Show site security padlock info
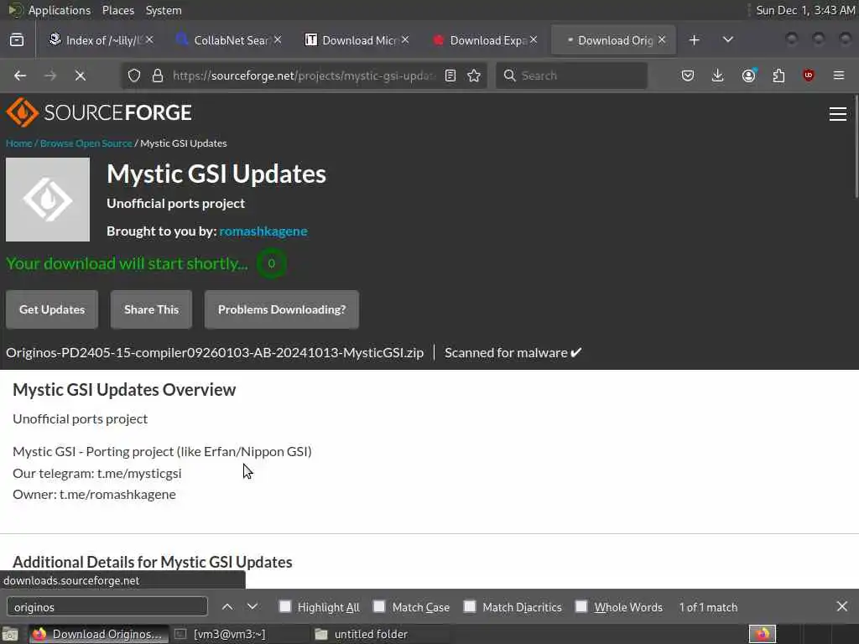The width and height of the screenshot is (859, 644). click(158, 75)
